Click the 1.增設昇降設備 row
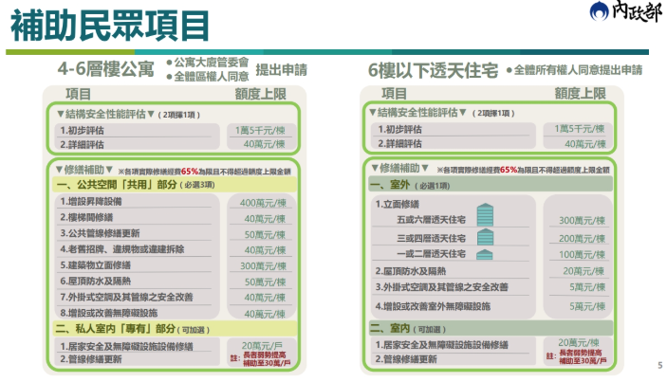Screen dimensions: 667x382 [x=91, y=201]
